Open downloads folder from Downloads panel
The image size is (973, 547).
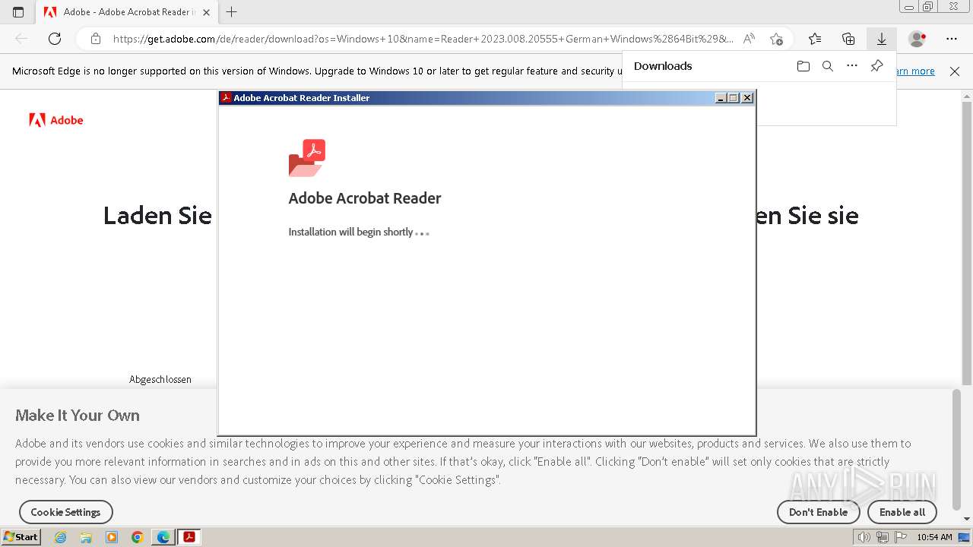[x=803, y=66]
